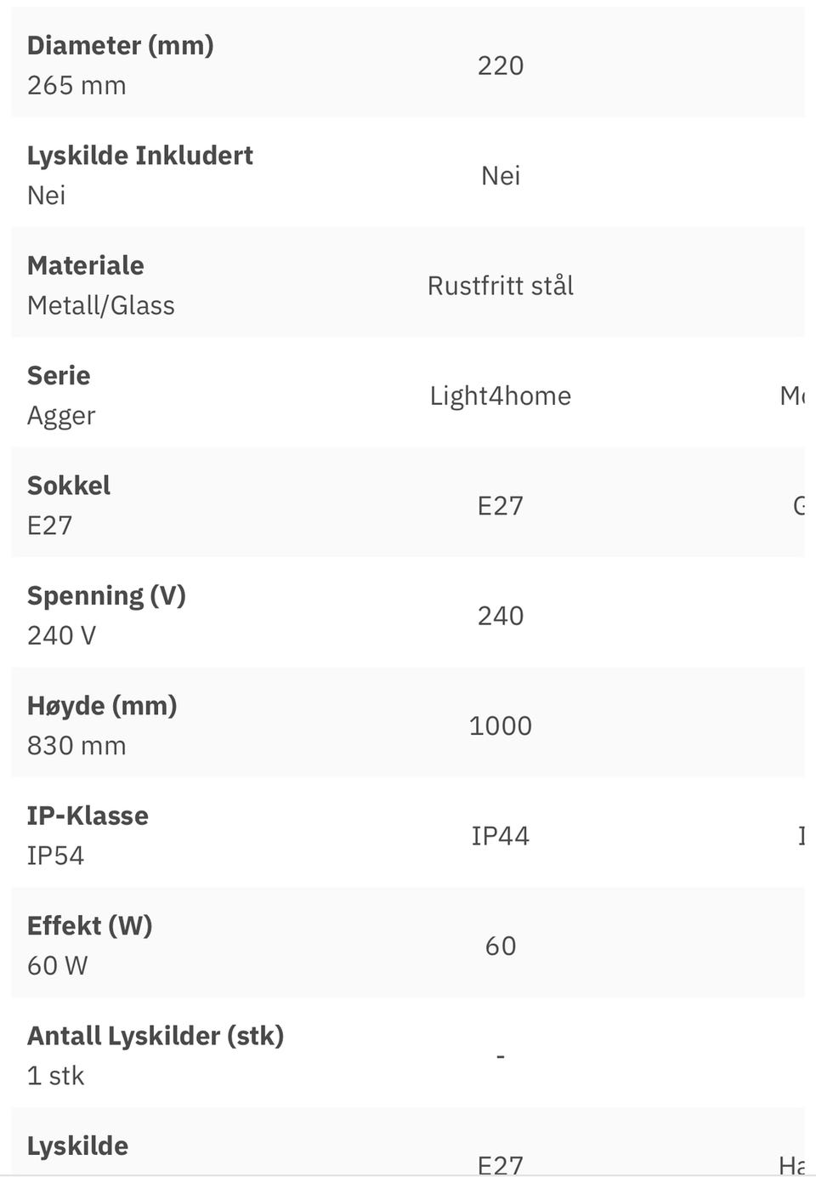Click the Materiale row label

click(85, 265)
